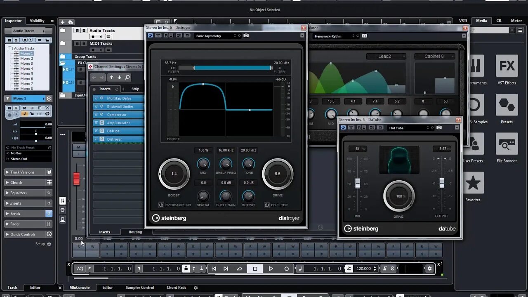Click the Distroyer Drive knob showing 9.5
Screen dimensions: 528x297
click(278, 174)
